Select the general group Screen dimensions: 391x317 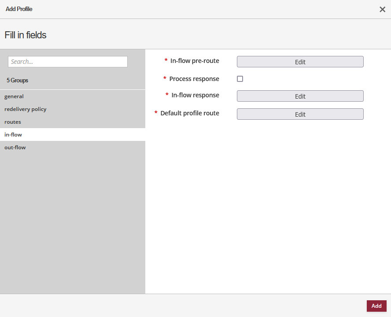[x=14, y=96]
